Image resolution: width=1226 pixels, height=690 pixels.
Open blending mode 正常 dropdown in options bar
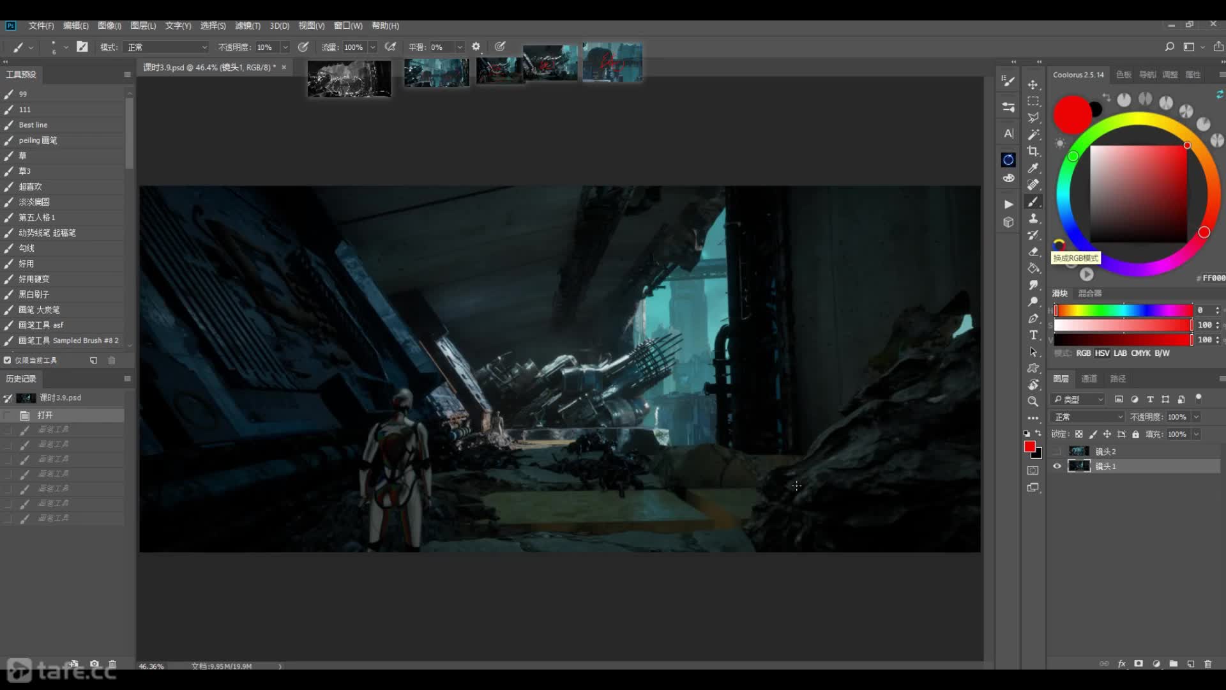(167, 47)
